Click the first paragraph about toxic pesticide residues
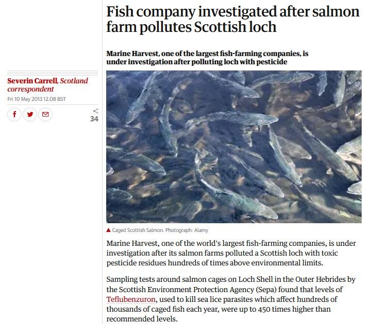This screenshot has width=367, height=324. (222, 253)
